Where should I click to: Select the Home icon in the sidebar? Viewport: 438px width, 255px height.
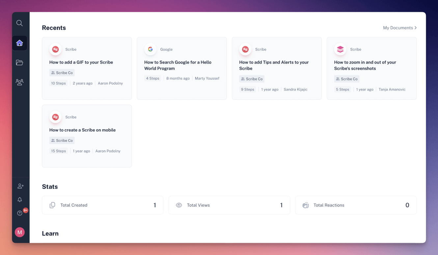pos(19,43)
